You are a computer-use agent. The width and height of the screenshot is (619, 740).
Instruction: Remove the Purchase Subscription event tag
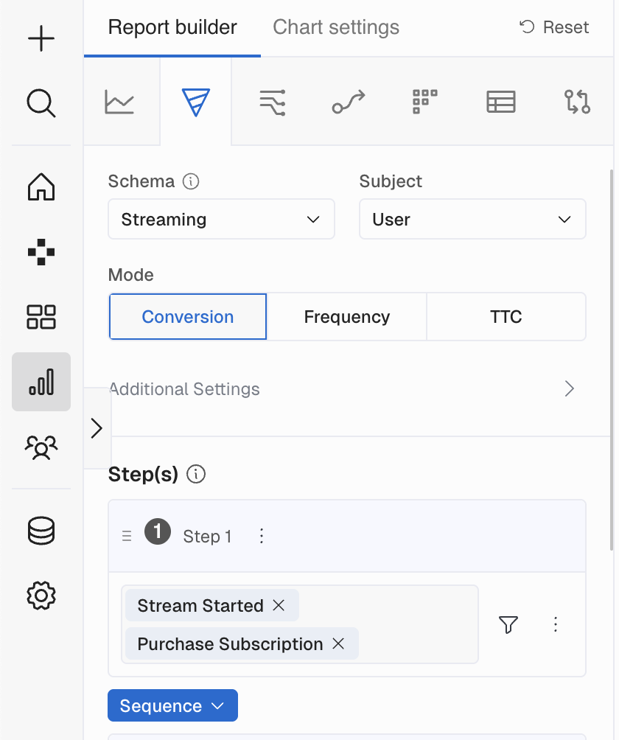click(338, 643)
